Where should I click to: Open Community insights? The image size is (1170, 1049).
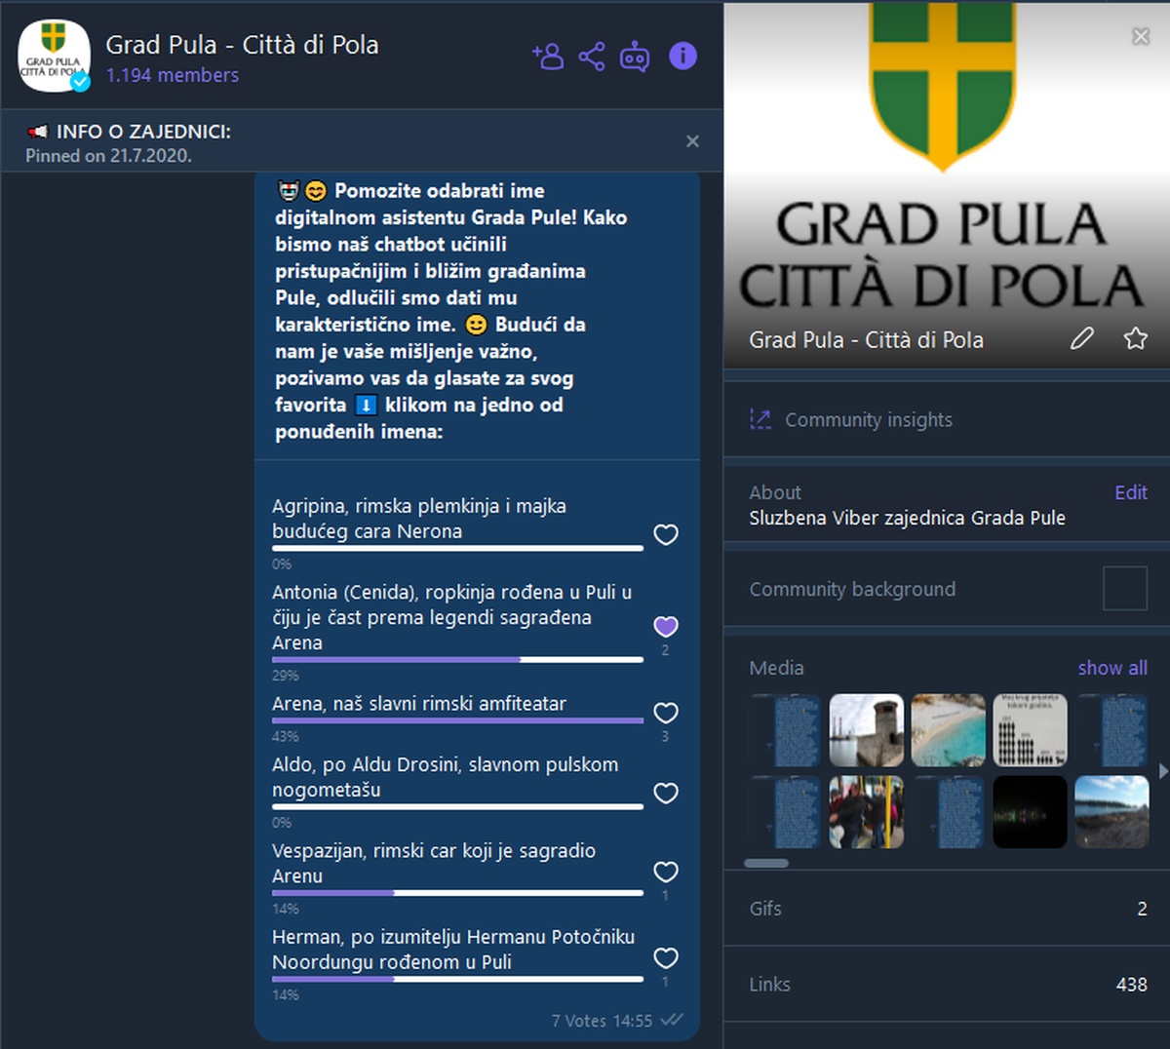point(947,419)
